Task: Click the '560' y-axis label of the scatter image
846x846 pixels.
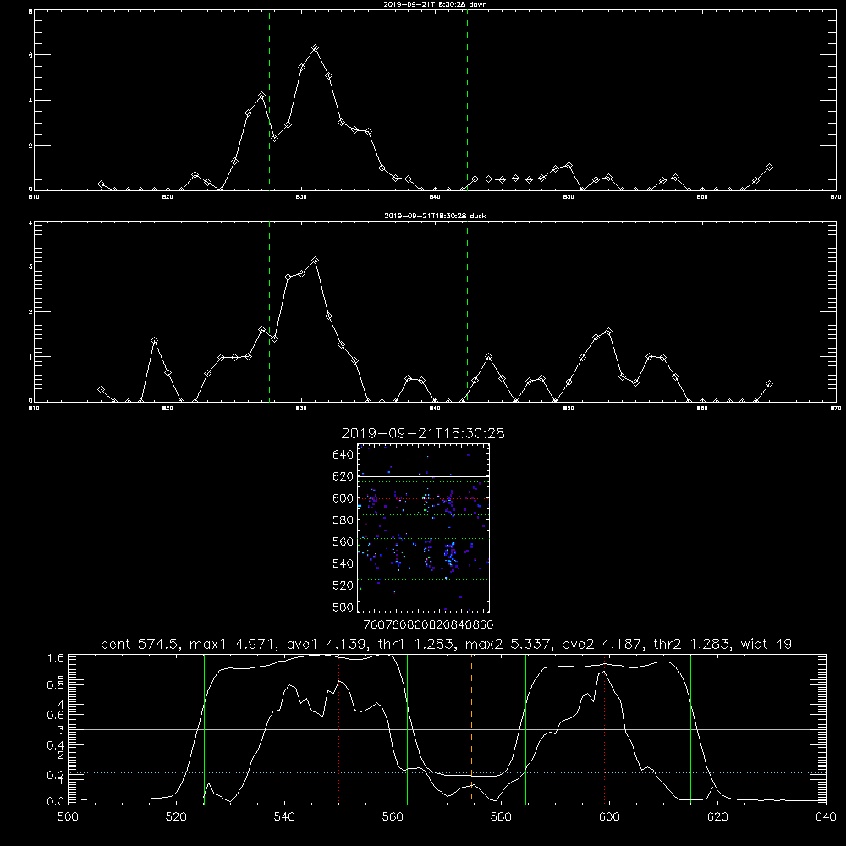Action: pos(343,541)
